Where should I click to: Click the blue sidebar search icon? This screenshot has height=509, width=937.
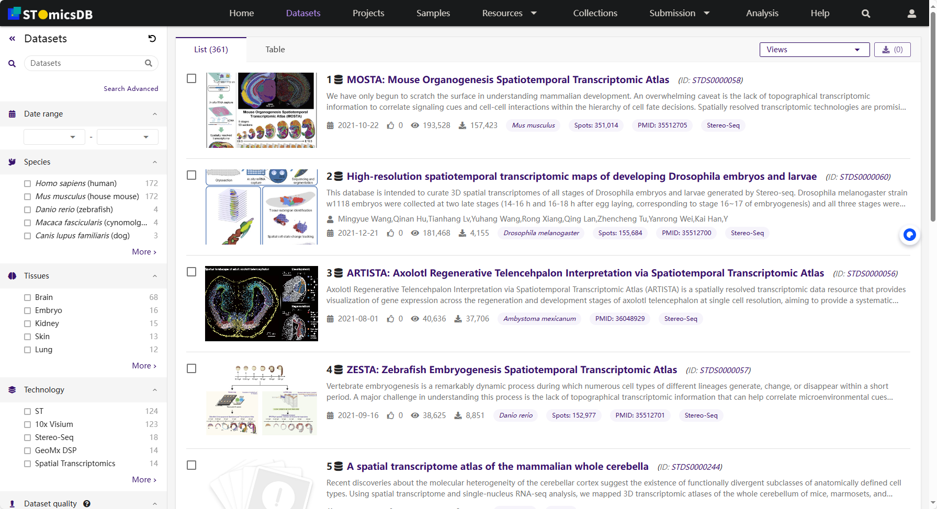(x=12, y=64)
